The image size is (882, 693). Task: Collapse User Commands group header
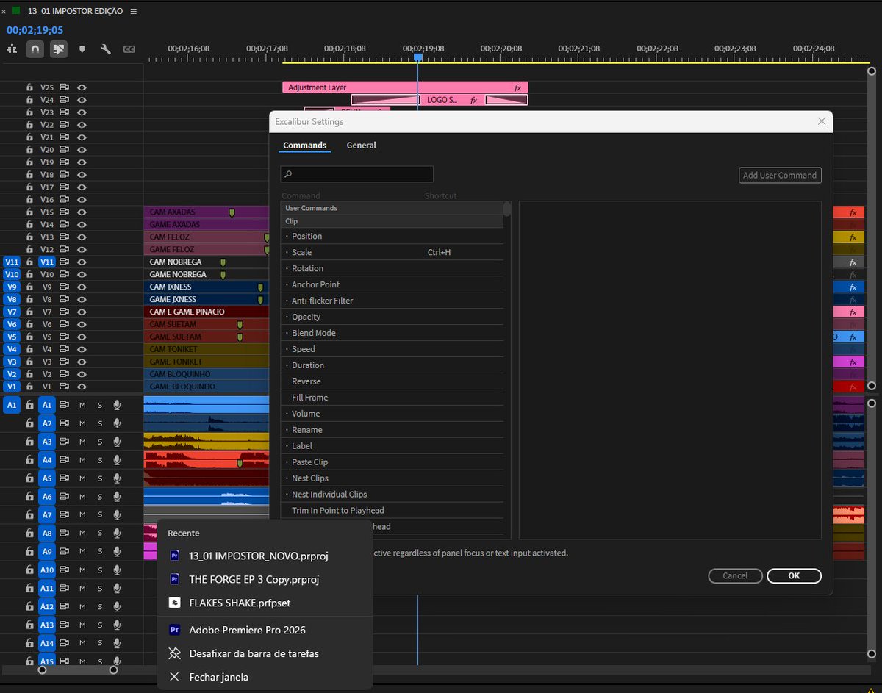[x=392, y=208]
